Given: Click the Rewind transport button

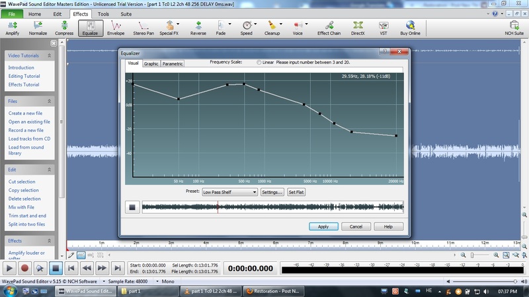Looking at the screenshot, I should pos(87,269).
